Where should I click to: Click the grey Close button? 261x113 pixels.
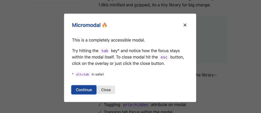[106, 90]
